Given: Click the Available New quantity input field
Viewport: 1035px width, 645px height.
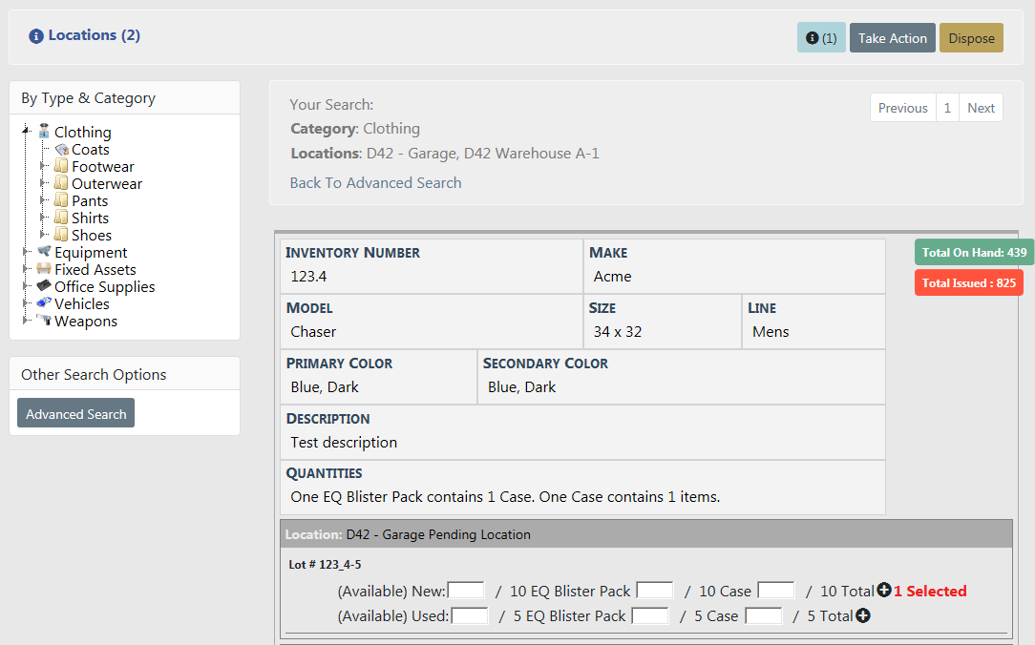Looking at the screenshot, I should [x=466, y=591].
